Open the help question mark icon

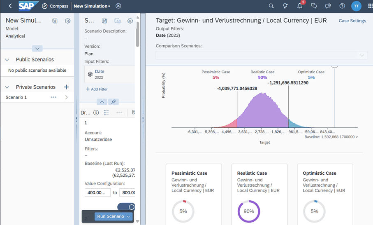pyautogui.click(x=342, y=6)
